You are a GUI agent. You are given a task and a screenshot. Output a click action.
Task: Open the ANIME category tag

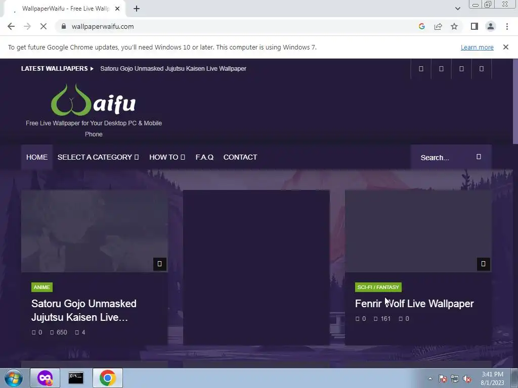point(41,287)
